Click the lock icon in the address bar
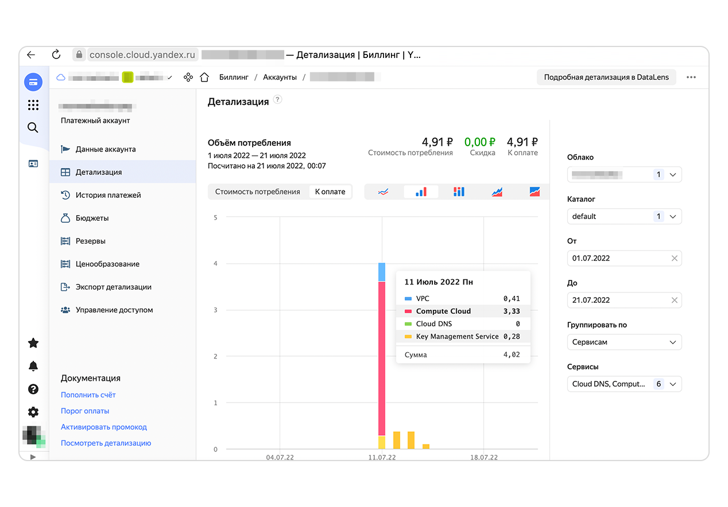The height and width of the screenshot is (507, 728). coord(79,55)
